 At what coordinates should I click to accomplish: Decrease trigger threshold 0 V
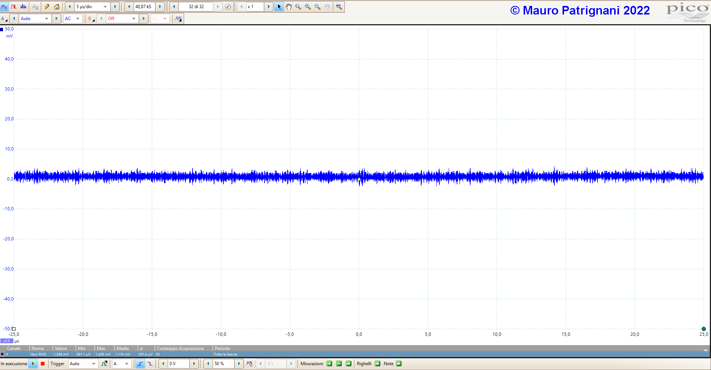(x=163, y=364)
